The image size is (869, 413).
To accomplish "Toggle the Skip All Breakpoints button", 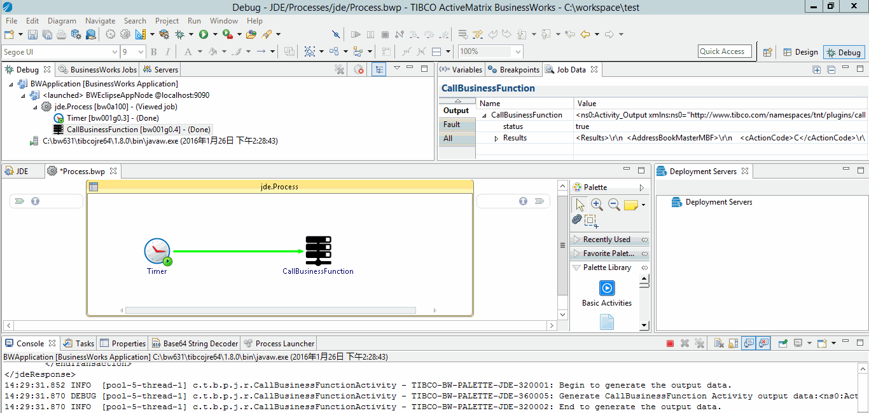I will 336,34.
